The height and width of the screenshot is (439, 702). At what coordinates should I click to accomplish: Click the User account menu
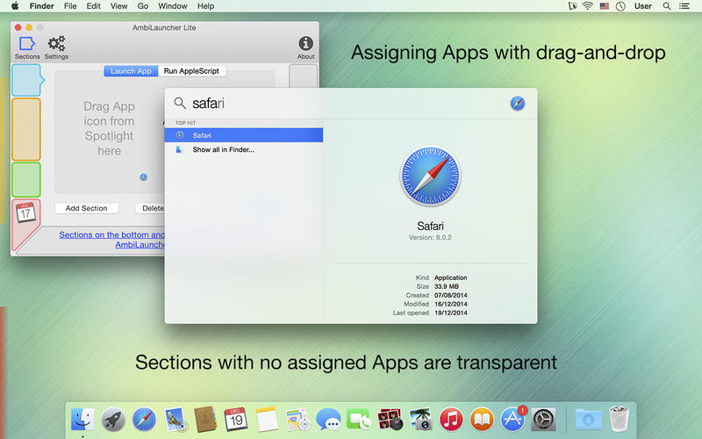coord(643,6)
